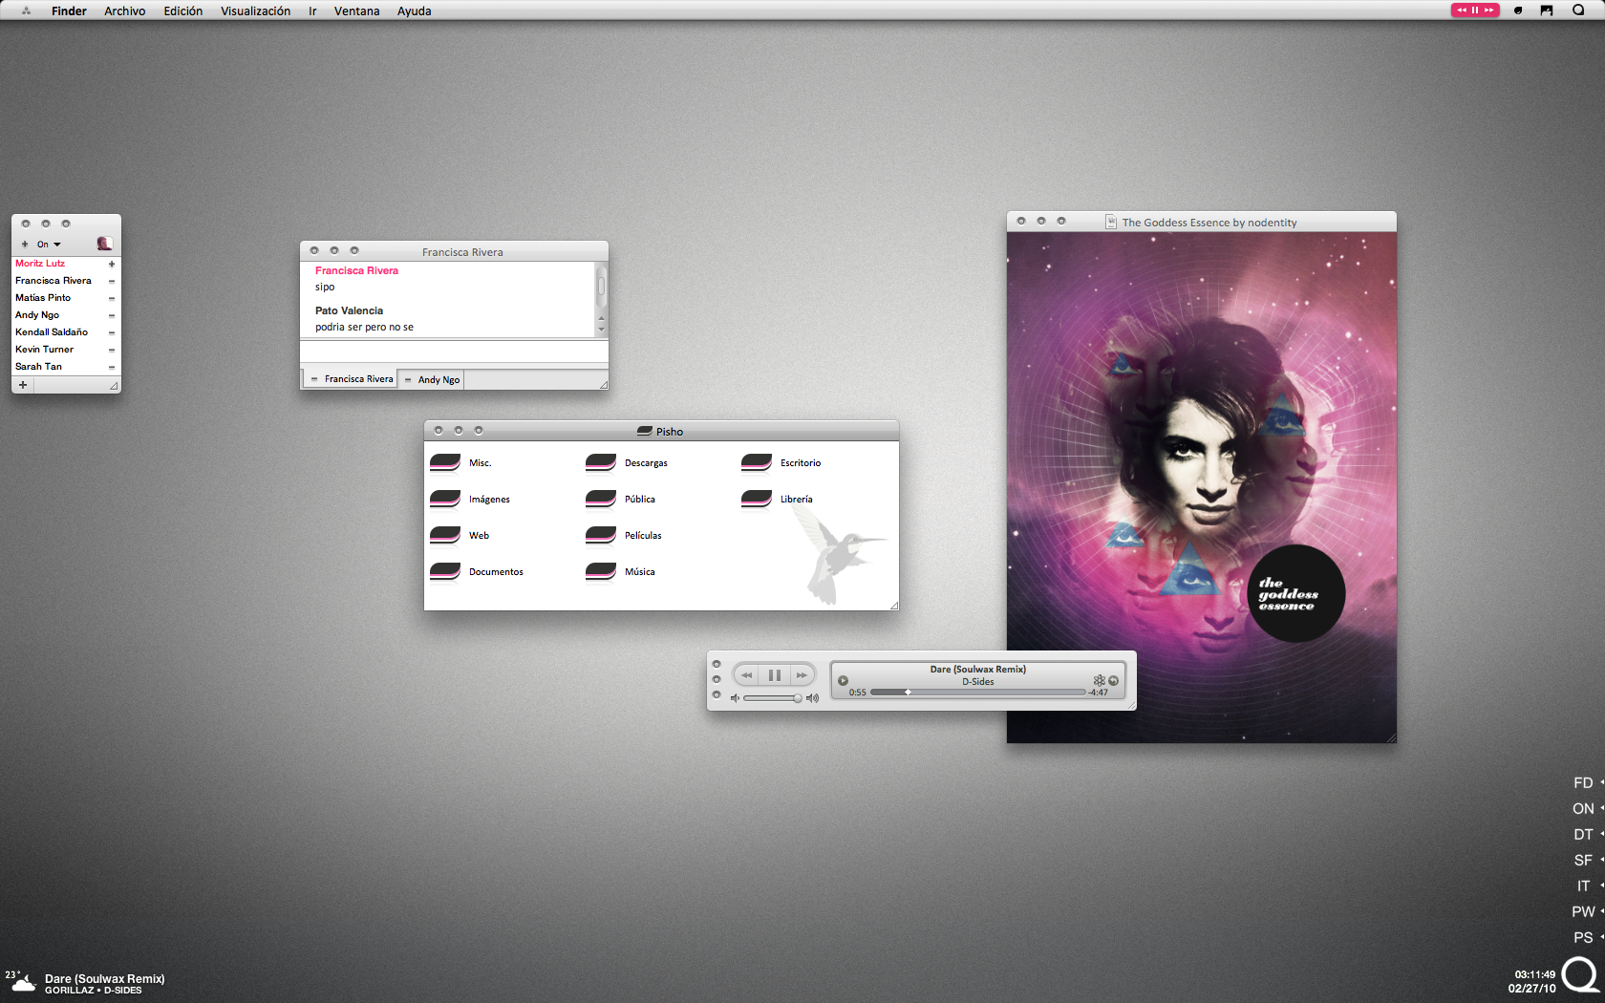Viewport: 1605px width, 1003px height.
Task: Toggle the dash beside Andy Ngo contact
Action: tap(111, 315)
